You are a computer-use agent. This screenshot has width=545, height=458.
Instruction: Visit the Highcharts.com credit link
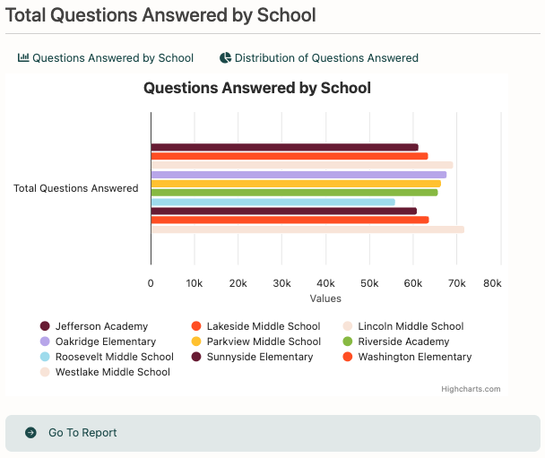click(471, 389)
